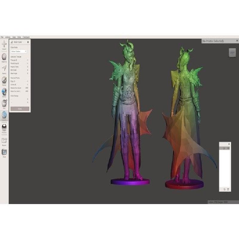Open the Stamp tool

click(x=4, y=93)
